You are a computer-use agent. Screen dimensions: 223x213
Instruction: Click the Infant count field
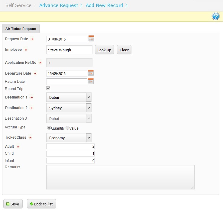click(x=70, y=160)
